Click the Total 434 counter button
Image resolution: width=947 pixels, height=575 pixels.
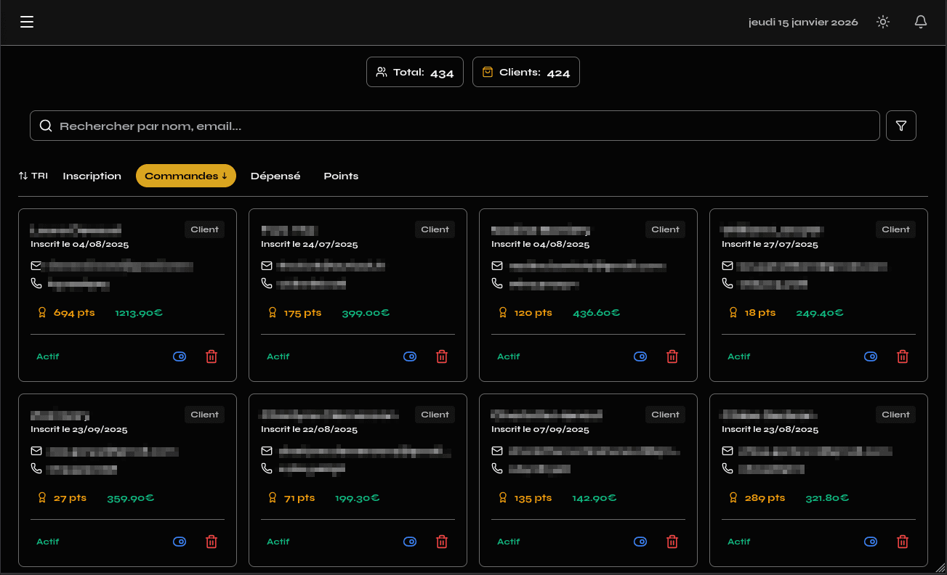point(414,72)
